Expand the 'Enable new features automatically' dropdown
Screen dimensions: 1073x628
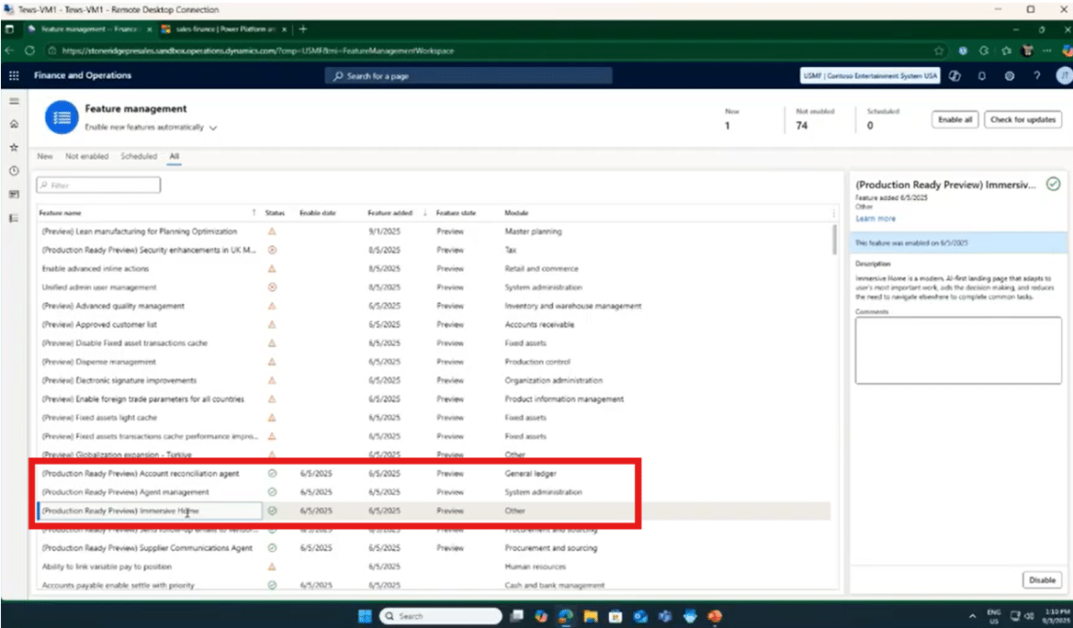point(213,128)
